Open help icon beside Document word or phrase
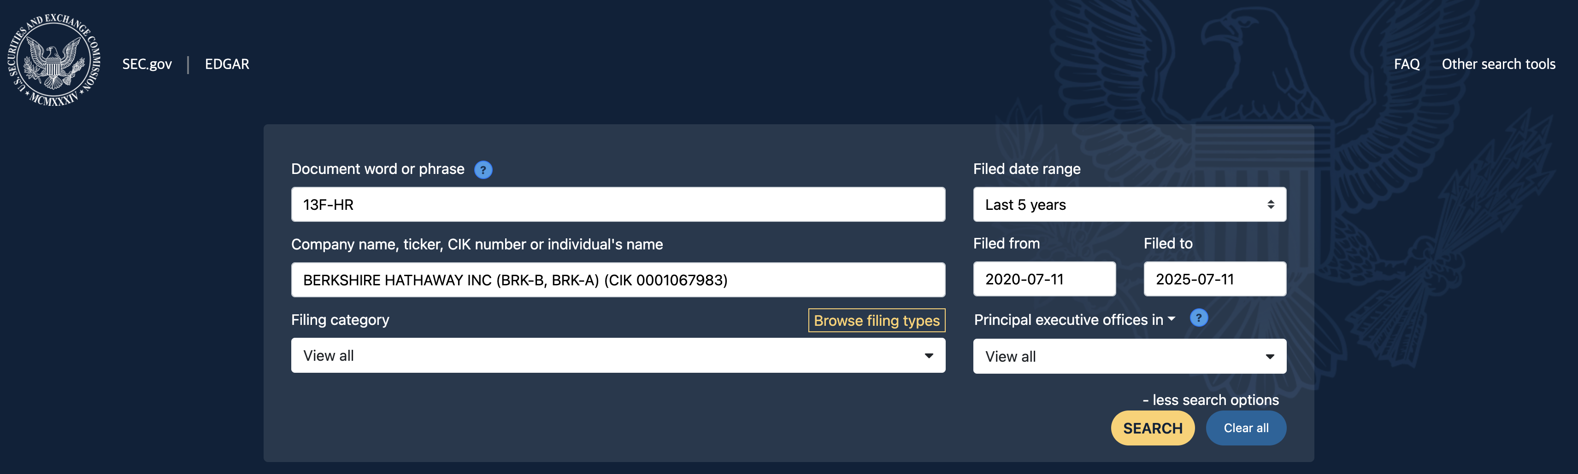 point(483,169)
